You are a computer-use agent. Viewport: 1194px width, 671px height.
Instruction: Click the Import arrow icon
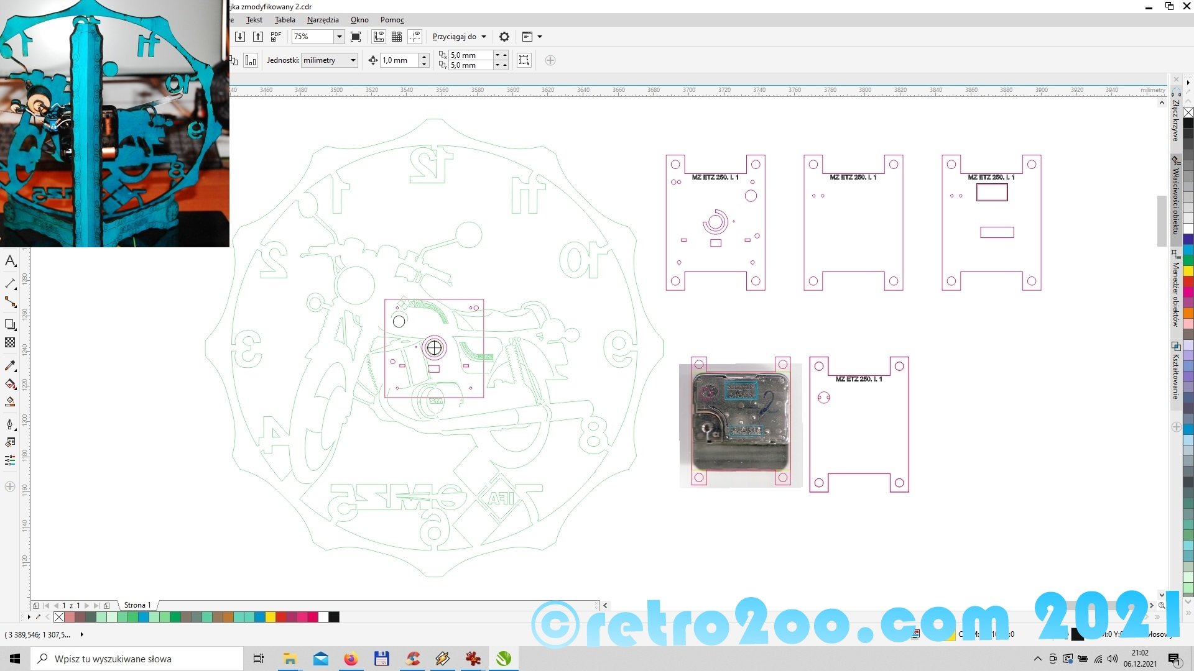[x=240, y=37]
